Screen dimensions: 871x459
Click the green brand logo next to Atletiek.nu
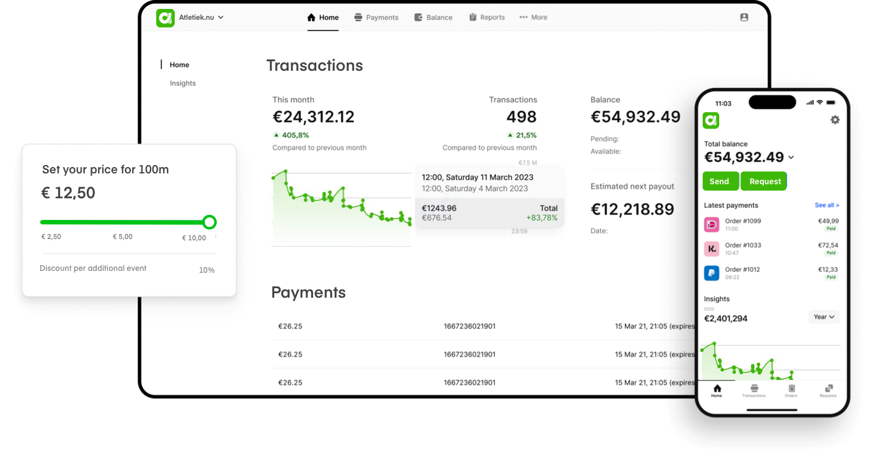tap(165, 18)
